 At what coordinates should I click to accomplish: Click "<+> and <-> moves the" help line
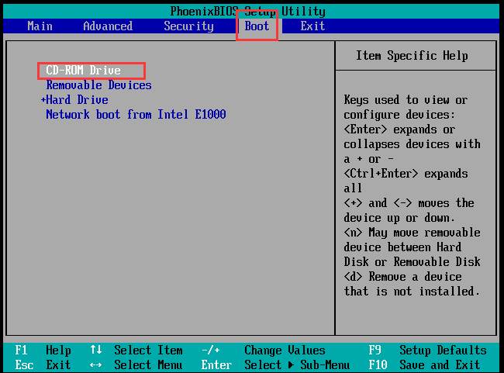pos(409,203)
